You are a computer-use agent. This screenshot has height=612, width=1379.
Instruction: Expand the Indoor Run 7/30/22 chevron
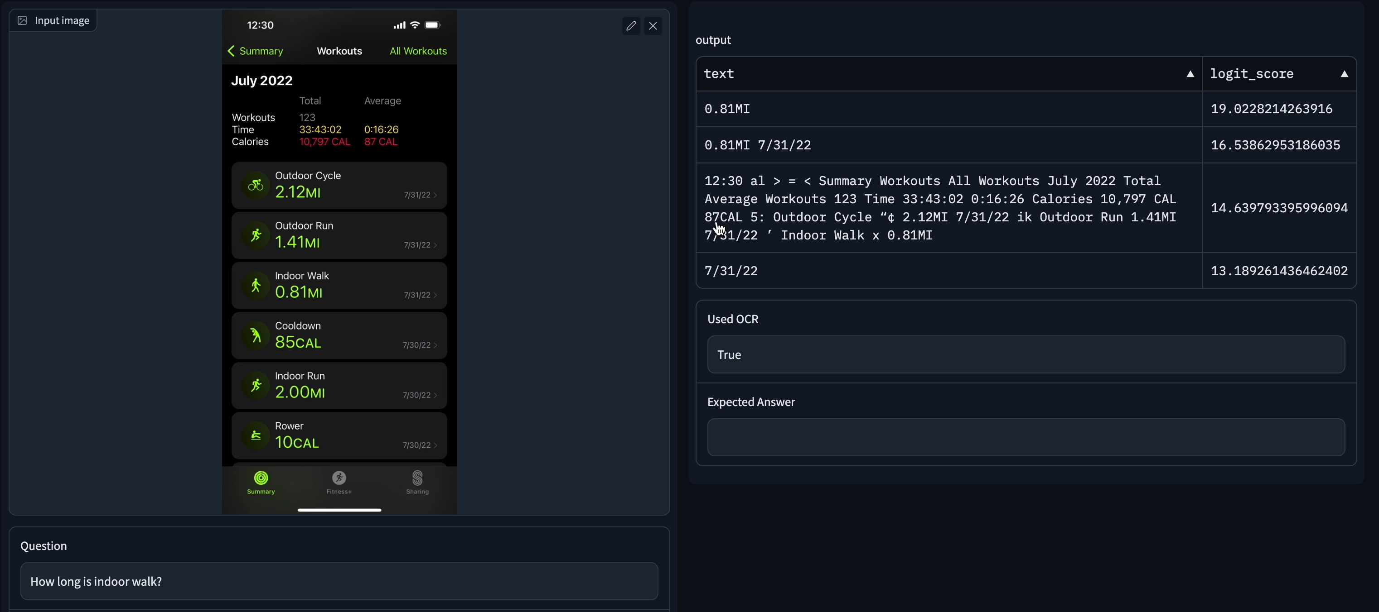coord(435,396)
